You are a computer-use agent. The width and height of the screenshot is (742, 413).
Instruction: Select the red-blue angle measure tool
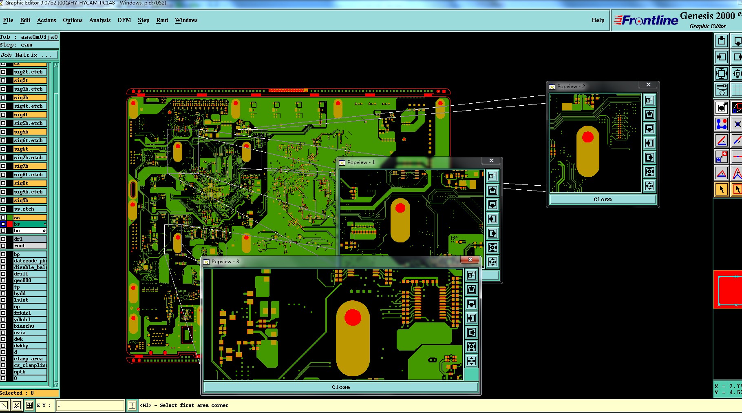point(722,140)
